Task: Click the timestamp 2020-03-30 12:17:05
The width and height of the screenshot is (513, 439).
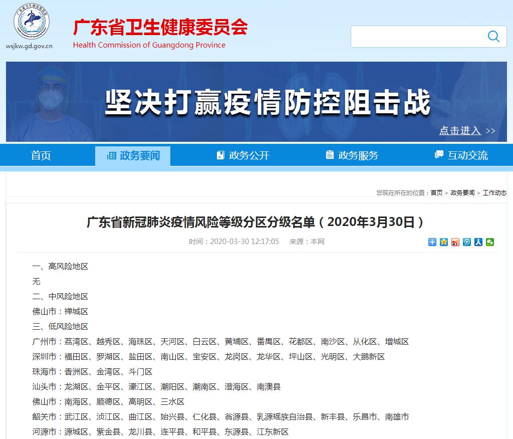Action: [x=244, y=242]
